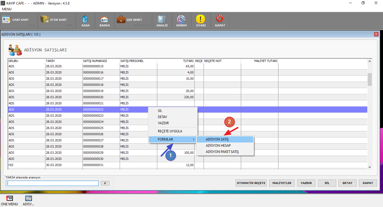
Task: Click the 20,00 amount cell
Action: pyautogui.click(x=176, y=91)
